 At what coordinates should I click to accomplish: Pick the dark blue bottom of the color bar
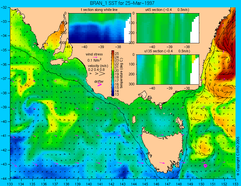[113, 95]
